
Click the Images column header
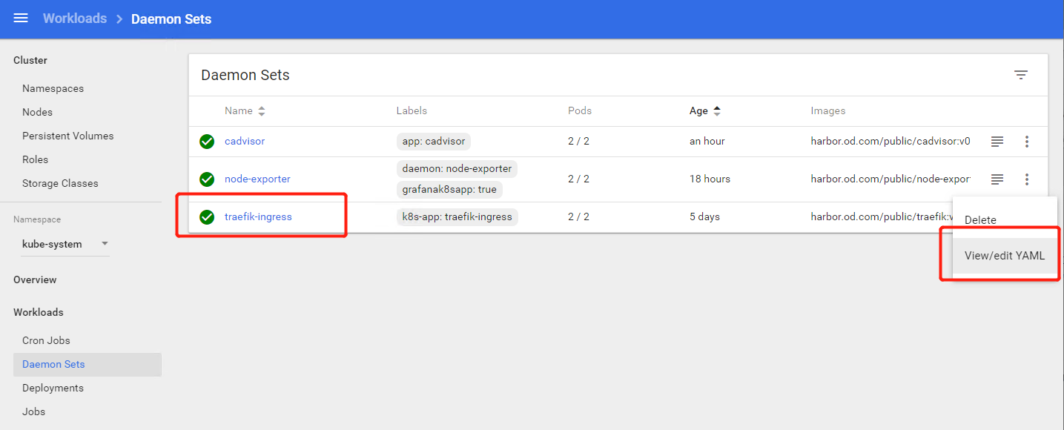click(828, 111)
